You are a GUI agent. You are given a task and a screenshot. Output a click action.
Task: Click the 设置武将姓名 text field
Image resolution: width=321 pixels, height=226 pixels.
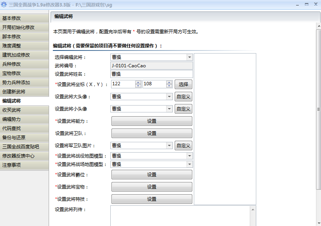(152, 74)
